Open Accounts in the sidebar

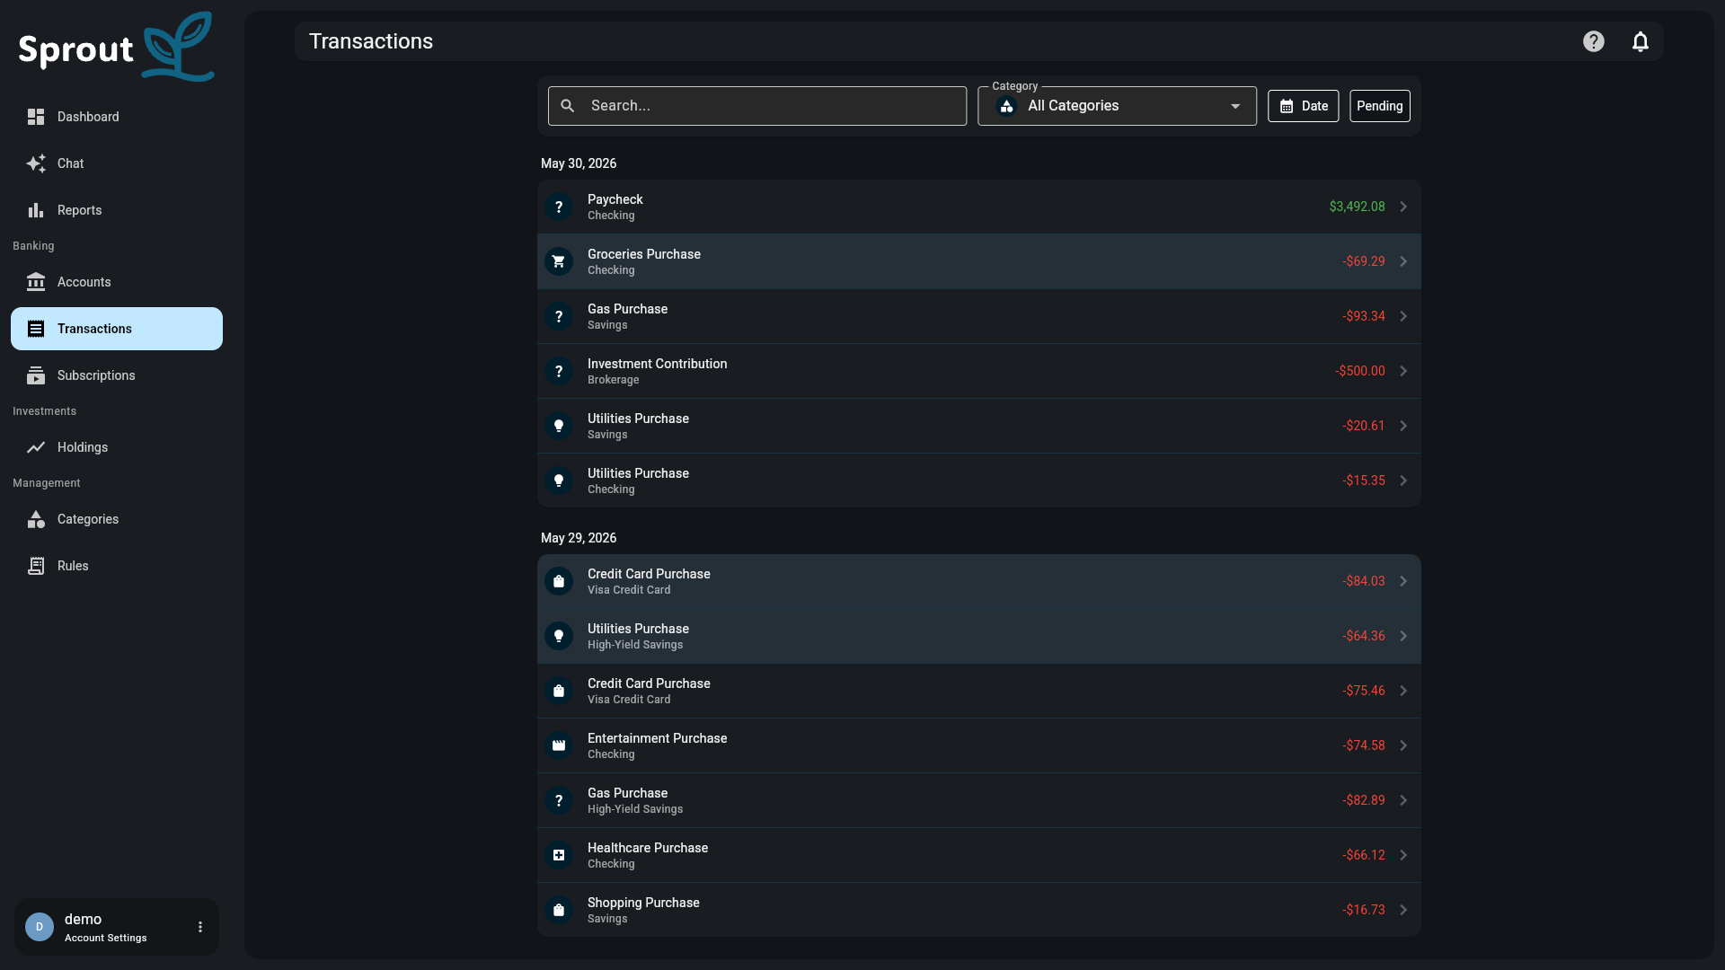(x=117, y=282)
